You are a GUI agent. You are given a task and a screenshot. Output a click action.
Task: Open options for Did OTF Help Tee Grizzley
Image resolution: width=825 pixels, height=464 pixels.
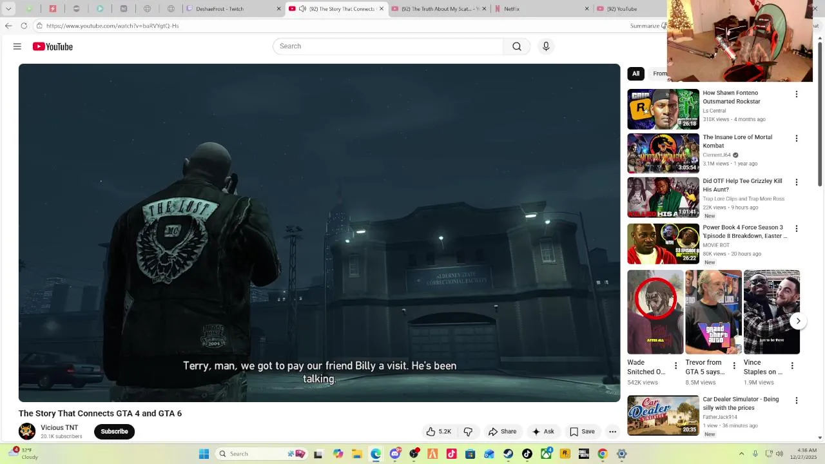point(796,182)
